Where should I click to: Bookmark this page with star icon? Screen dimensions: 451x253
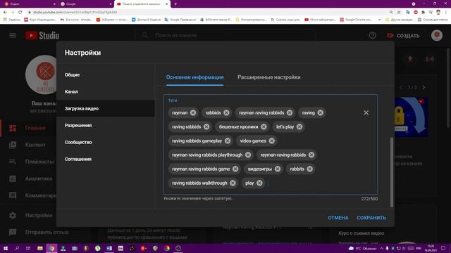pyautogui.click(x=399, y=13)
